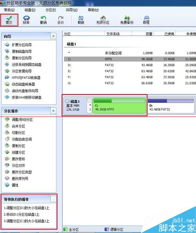Click pending operation 1.调整分区(D:)的大小
This screenshot has width=196, height=233.
[27, 208]
